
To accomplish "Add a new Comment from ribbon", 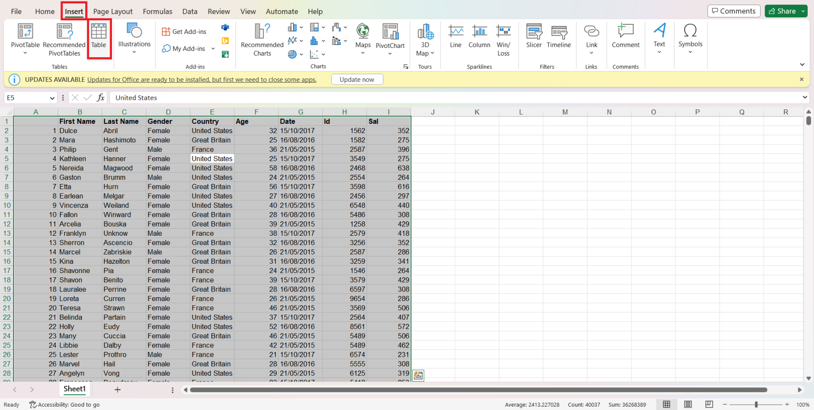I will [626, 36].
